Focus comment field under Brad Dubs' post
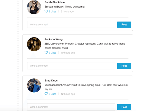 tap(71, 107)
